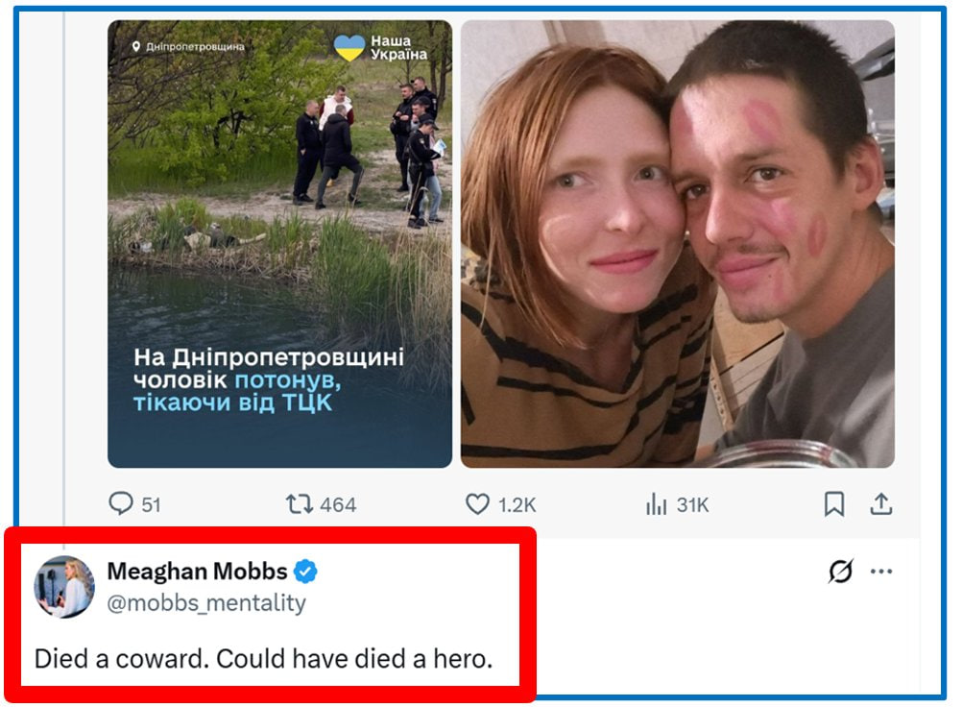The height and width of the screenshot is (707, 962).
Task: Open the couple selfie photo
Action: click(677, 244)
